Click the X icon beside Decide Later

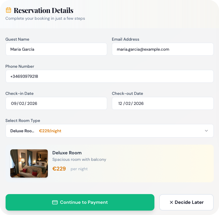point(171,202)
